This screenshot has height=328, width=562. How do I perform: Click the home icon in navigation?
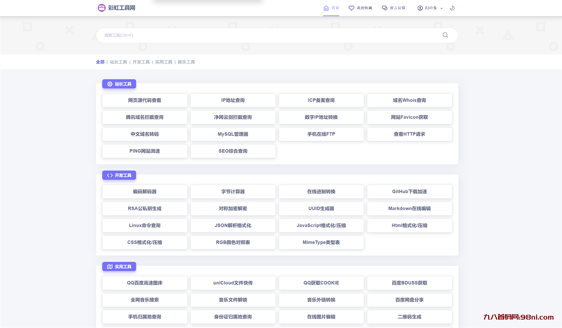(326, 8)
